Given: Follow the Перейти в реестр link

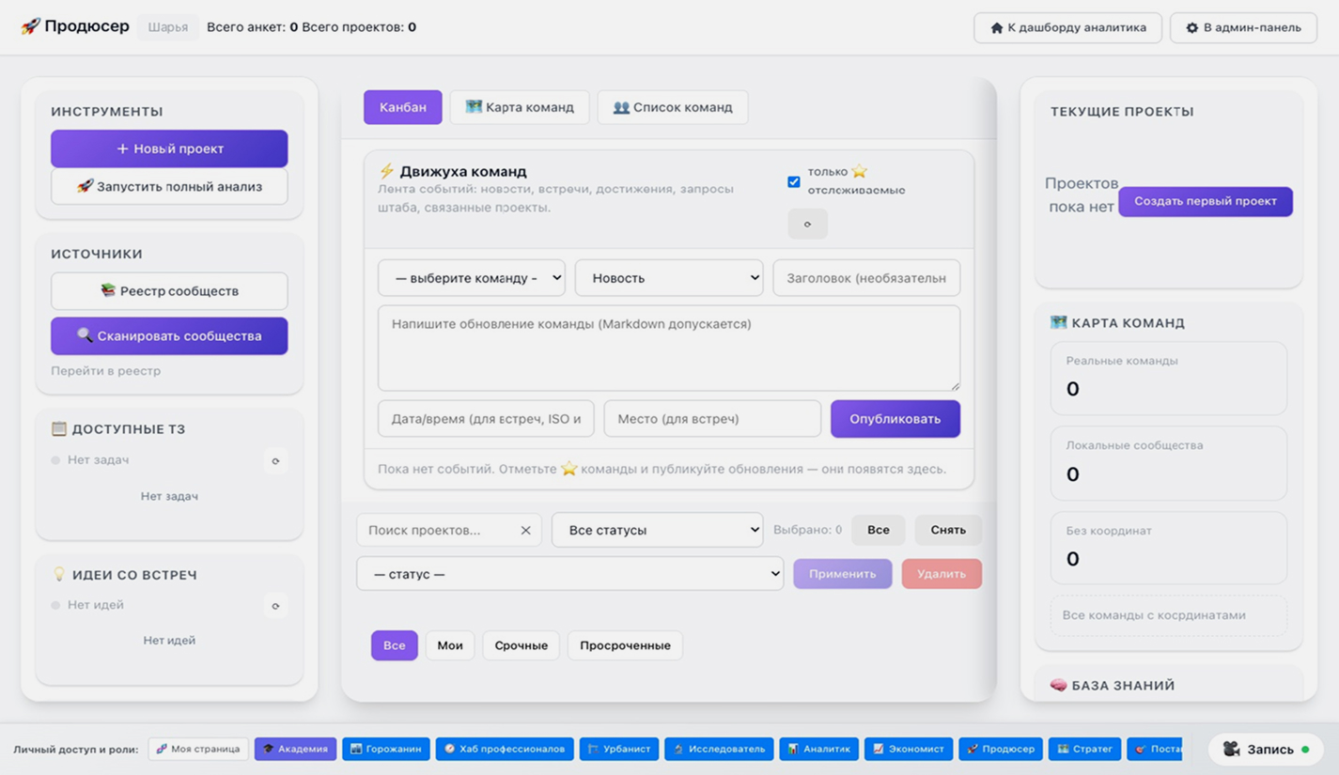Looking at the screenshot, I should [105, 371].
